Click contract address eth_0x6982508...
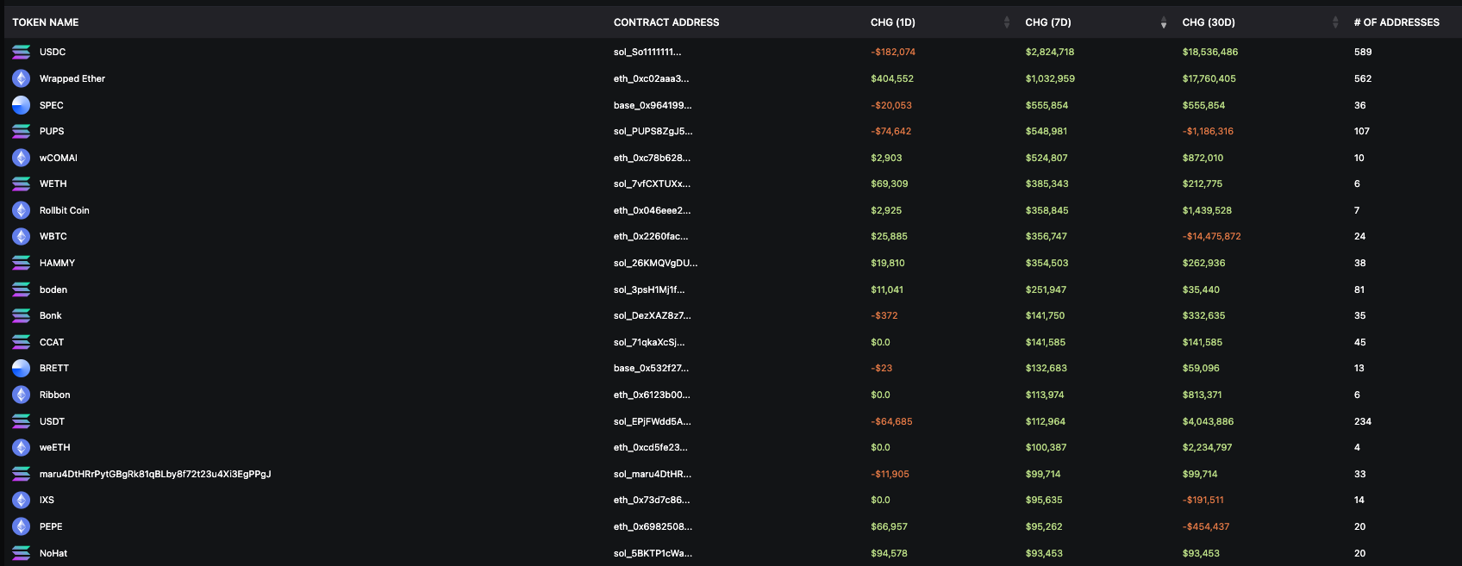1462x566 pixels. point(653,526)
